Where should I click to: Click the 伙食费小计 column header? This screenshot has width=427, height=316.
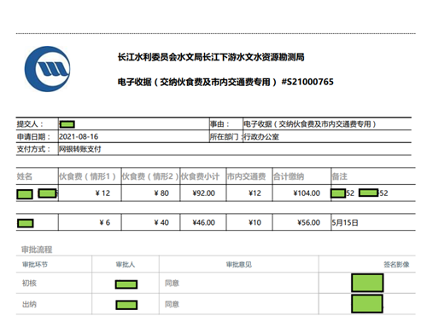(x=200, y=176)
